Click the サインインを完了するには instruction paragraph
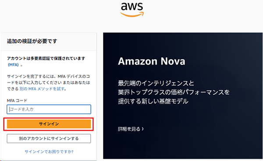This screenshot has width=263, height=161. pyautogui.click(x=49, y=83)
